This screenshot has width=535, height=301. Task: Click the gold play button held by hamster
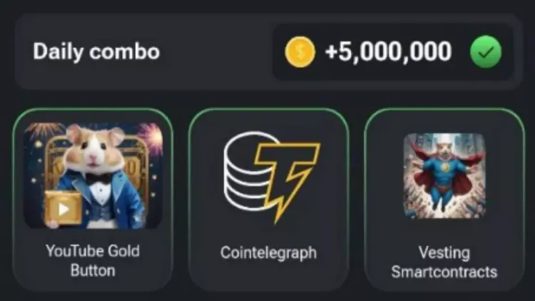pos(62,208)
